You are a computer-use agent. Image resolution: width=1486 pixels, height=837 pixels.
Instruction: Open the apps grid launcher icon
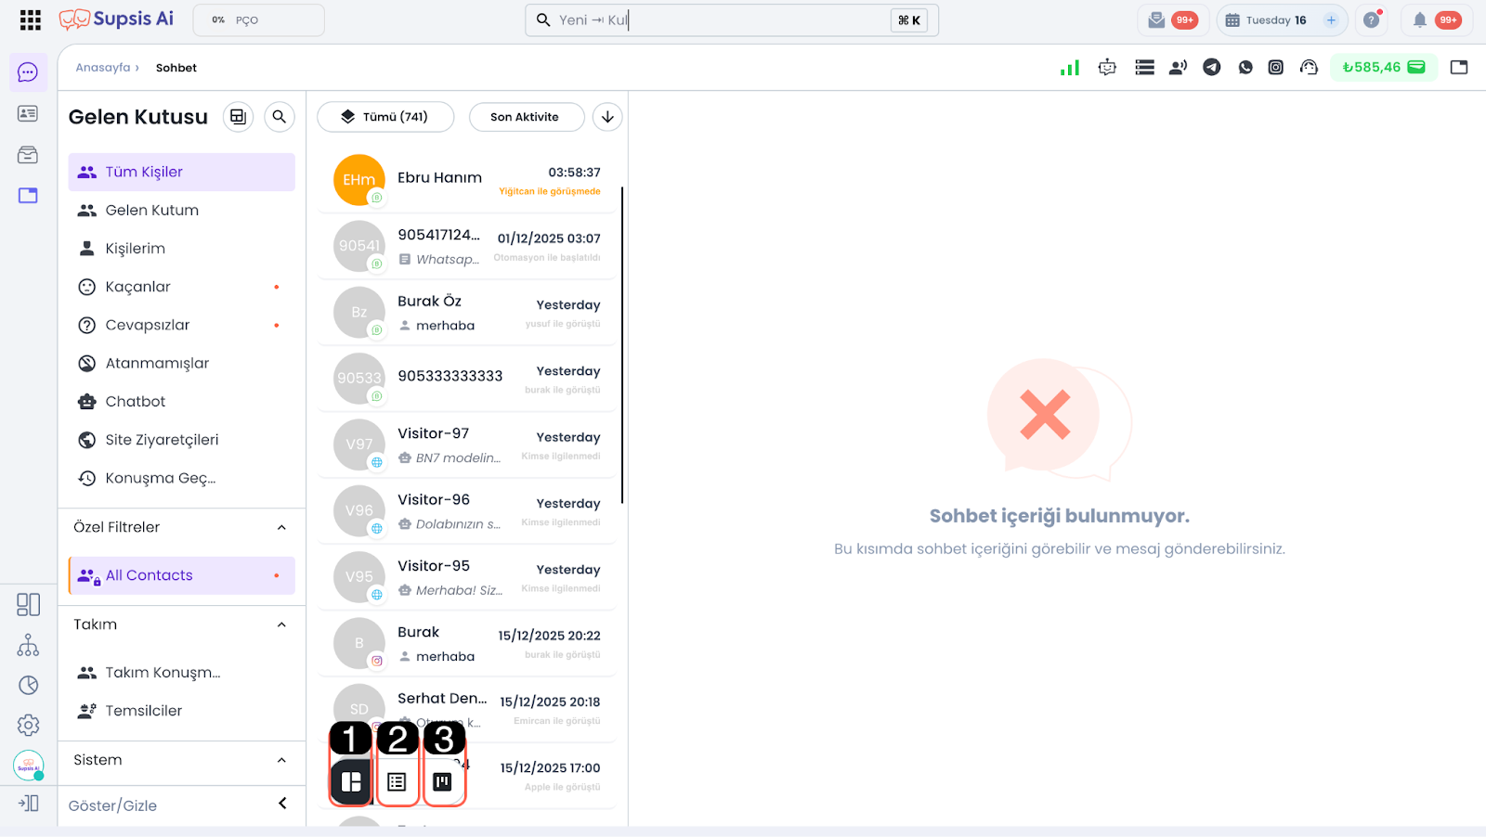coord(30,19)
